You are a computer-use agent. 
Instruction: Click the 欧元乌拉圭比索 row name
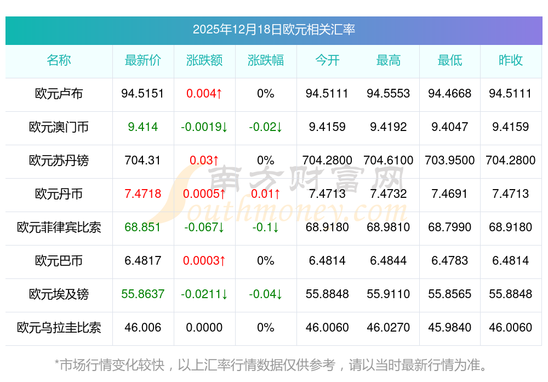(x=59, y=328)
